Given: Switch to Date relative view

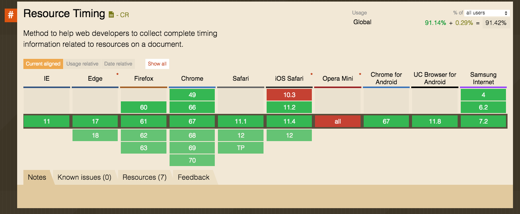Looking at the screenshot, I should click(x=118, y=64).
